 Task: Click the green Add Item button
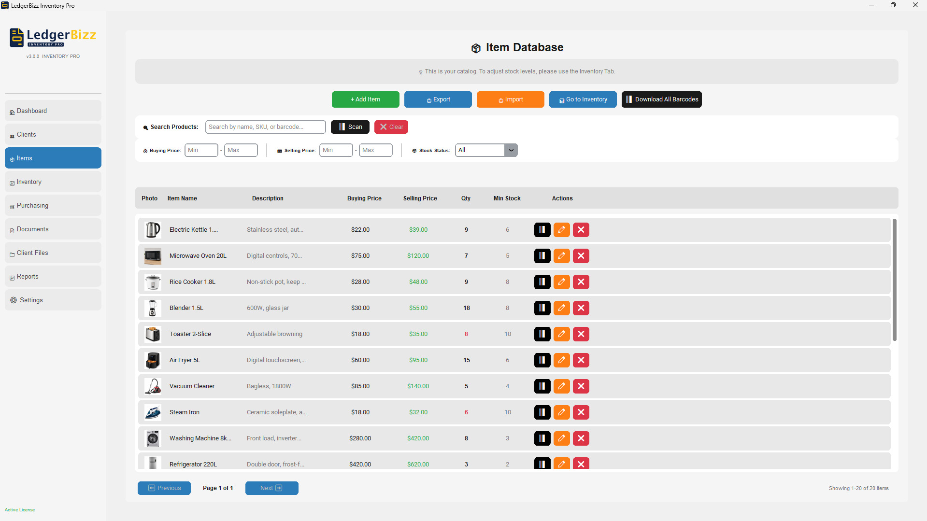click(365, 99)
